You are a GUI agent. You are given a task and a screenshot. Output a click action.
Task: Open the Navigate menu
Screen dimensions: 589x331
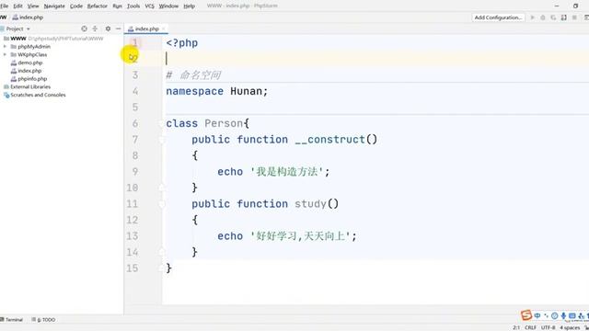(x=54, y=6)
